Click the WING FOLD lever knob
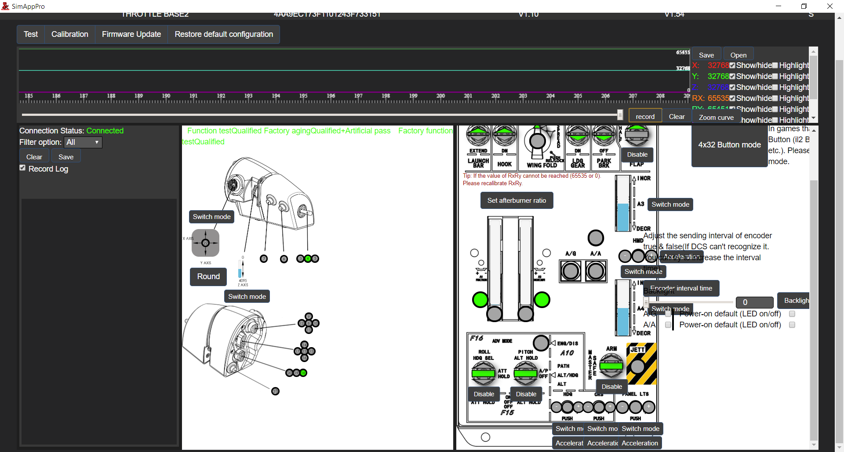 537,141
